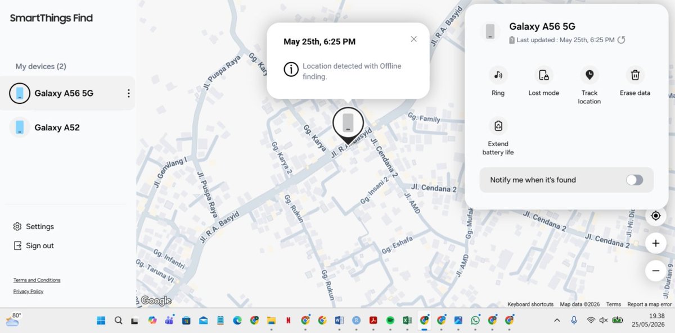Open Windows taskbar search
This screenshot has height=333, width=675.
point(118,320)
